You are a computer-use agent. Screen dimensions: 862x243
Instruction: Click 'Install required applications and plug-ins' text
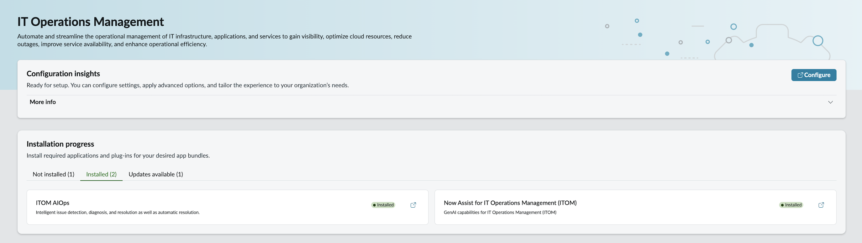118,156
